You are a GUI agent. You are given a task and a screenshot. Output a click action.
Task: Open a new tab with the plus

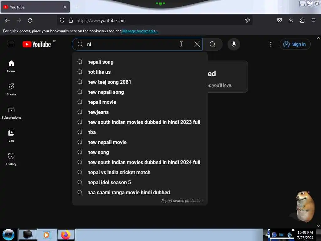(76, 7)
